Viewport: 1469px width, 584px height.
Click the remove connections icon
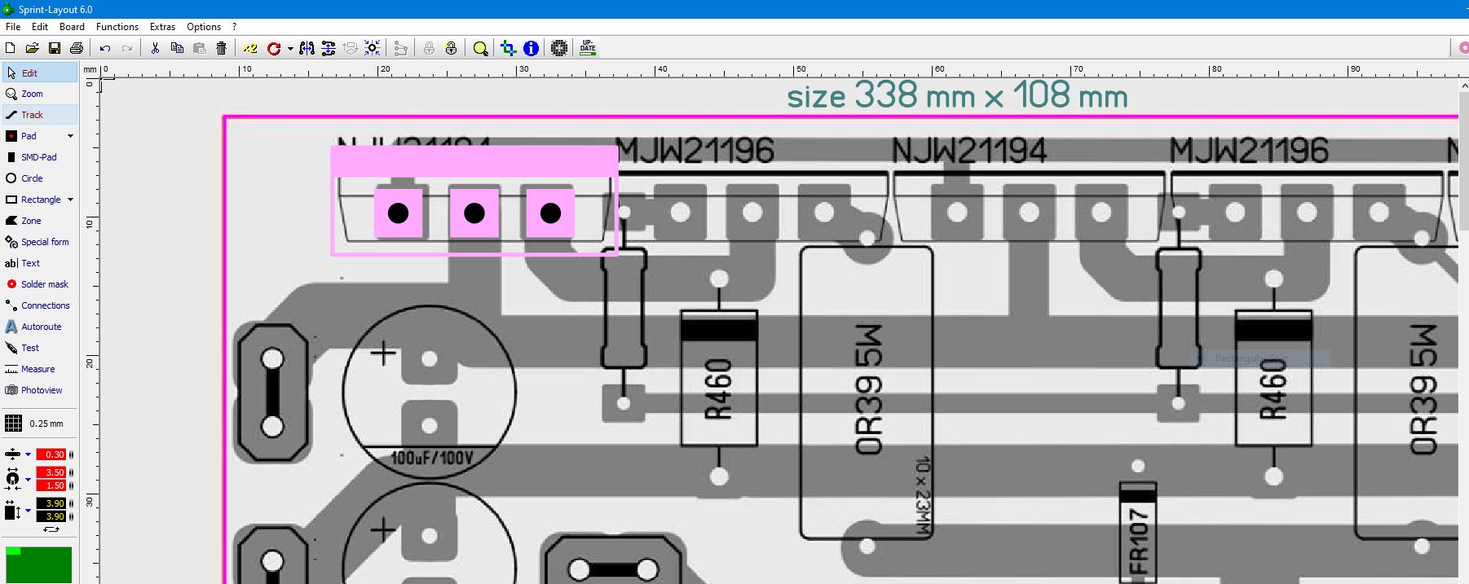(x=400, y=48)
